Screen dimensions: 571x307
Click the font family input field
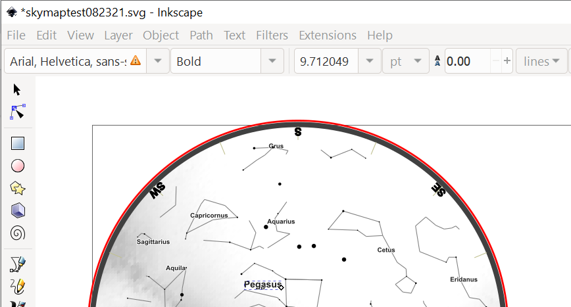[x=76, y=61]
